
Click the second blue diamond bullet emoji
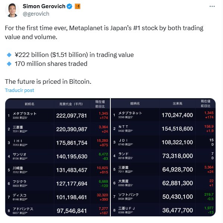(x=9, y=64)
